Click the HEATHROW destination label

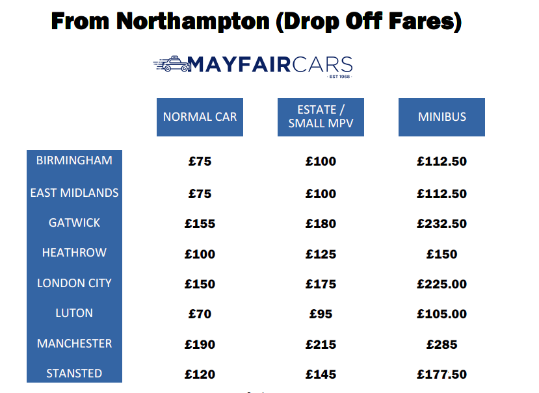click(74, 253)
